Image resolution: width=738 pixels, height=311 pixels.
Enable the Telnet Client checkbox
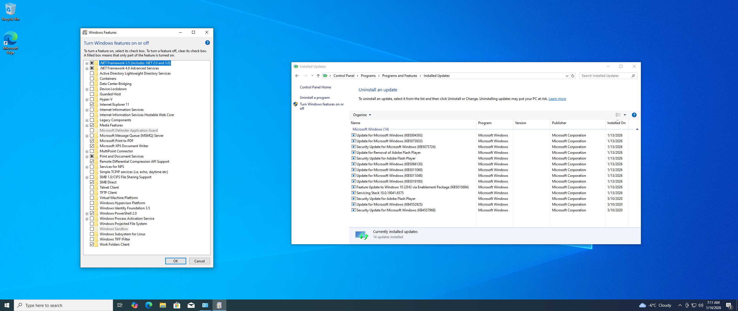coord(92,187)
